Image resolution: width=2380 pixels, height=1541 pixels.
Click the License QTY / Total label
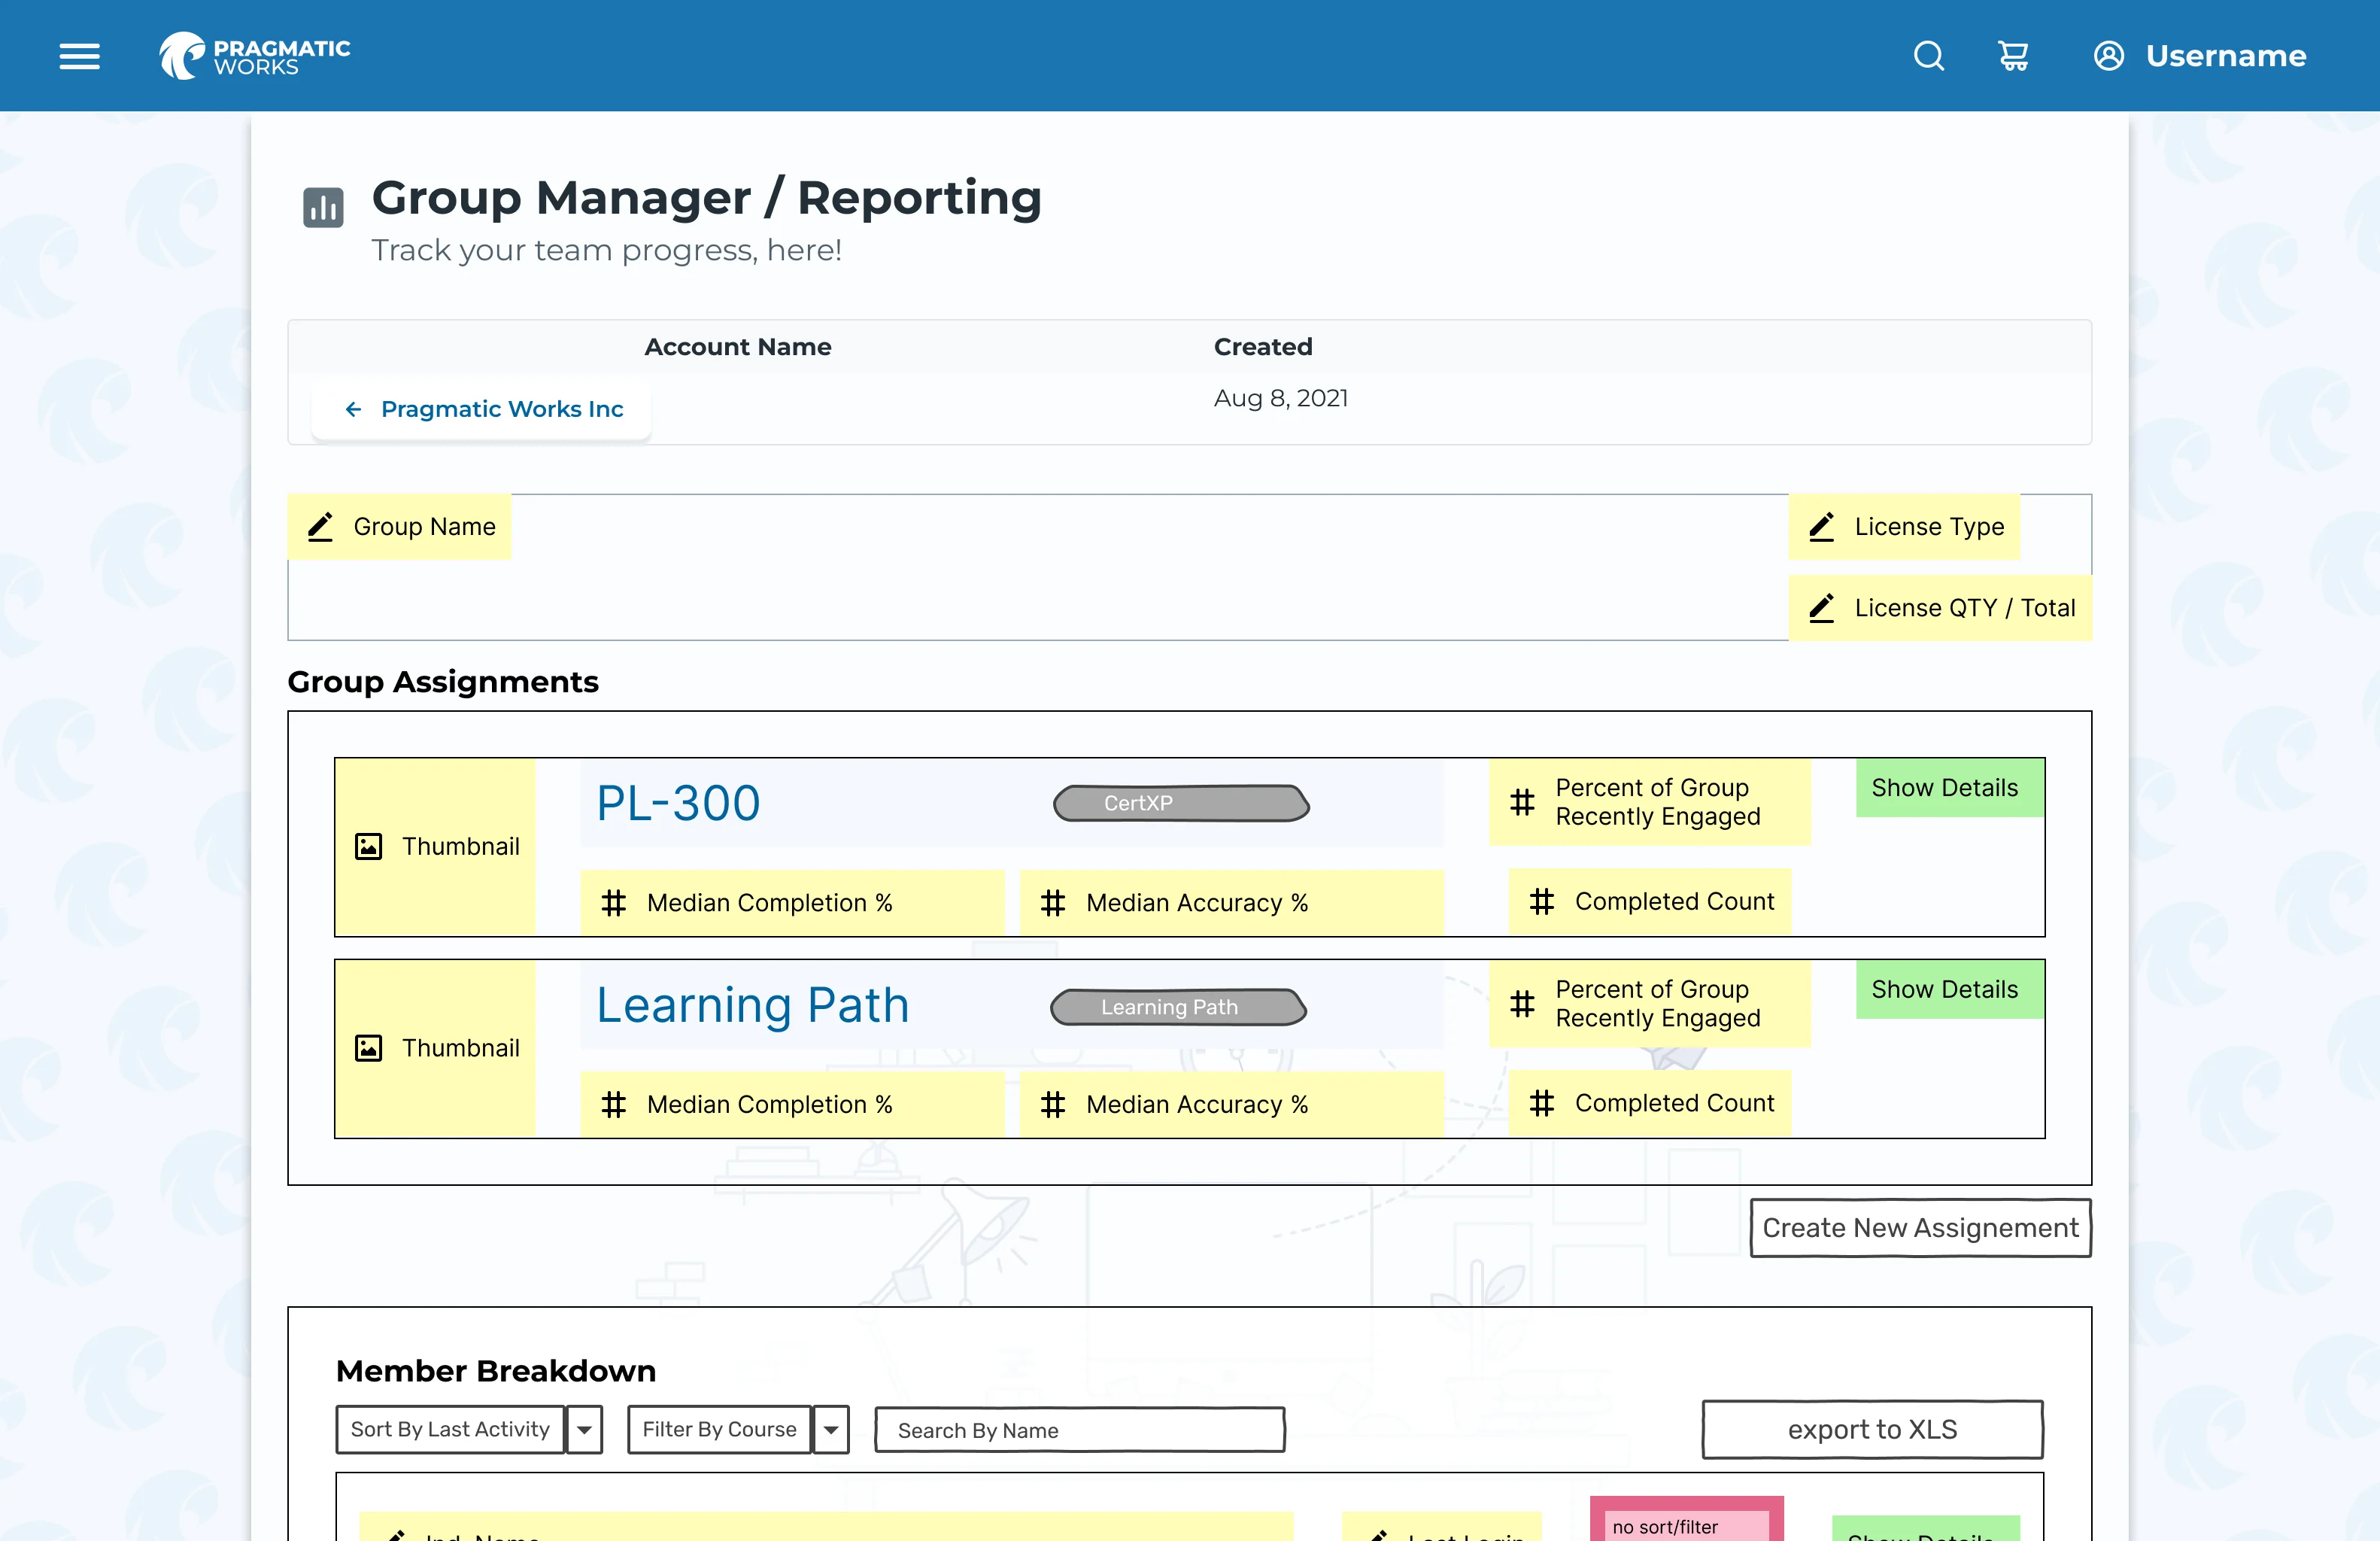1965,608
